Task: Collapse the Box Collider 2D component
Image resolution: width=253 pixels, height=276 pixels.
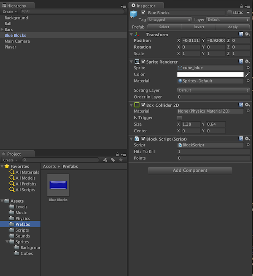Action: coord(131,105)
